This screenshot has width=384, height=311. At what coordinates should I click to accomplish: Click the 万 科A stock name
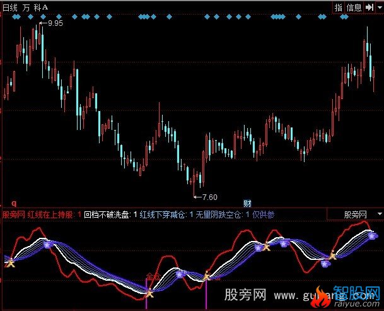(x=35, y=8)
